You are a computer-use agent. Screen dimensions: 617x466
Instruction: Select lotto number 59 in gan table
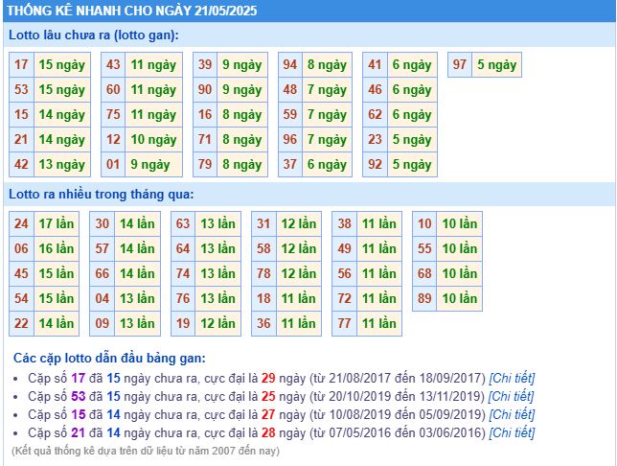click(x=290, y=115)
